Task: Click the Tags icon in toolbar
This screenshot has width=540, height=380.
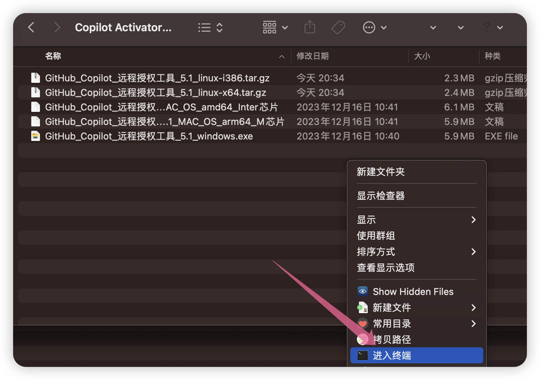Action: (x=338, y=27)
